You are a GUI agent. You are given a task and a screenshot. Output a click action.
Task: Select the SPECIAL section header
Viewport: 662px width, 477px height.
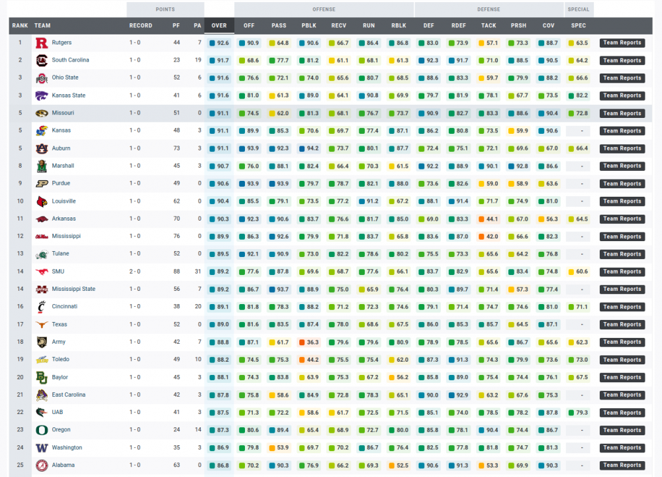click(x=579, y=9)
